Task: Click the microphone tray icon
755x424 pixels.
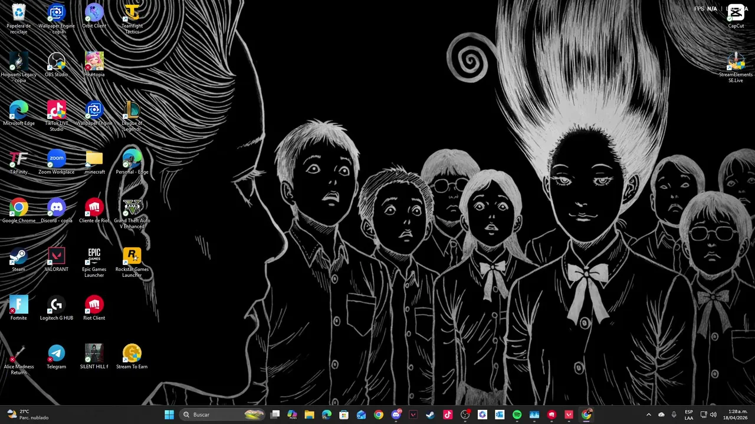Action: point(674,415)
